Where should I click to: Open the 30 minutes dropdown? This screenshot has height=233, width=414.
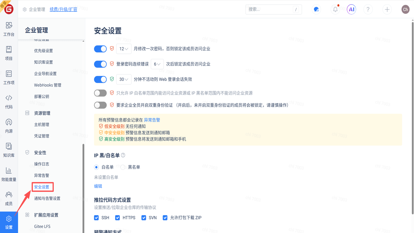(x=124, y=79)
